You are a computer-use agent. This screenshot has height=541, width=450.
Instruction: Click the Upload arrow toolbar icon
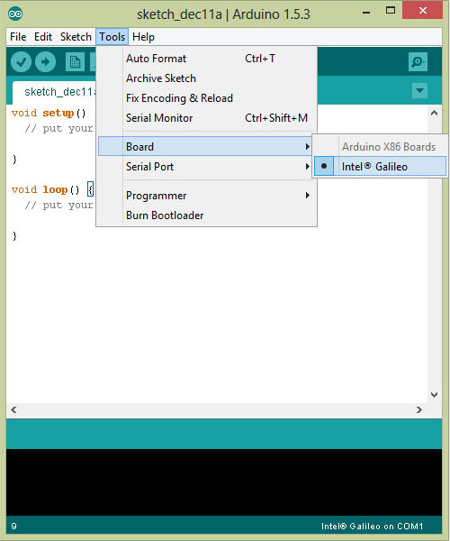(45, 62)
